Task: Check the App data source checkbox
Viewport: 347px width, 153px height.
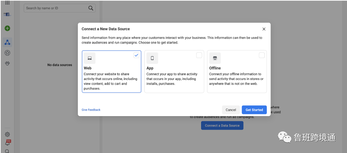Action: (x=199, y=55)
